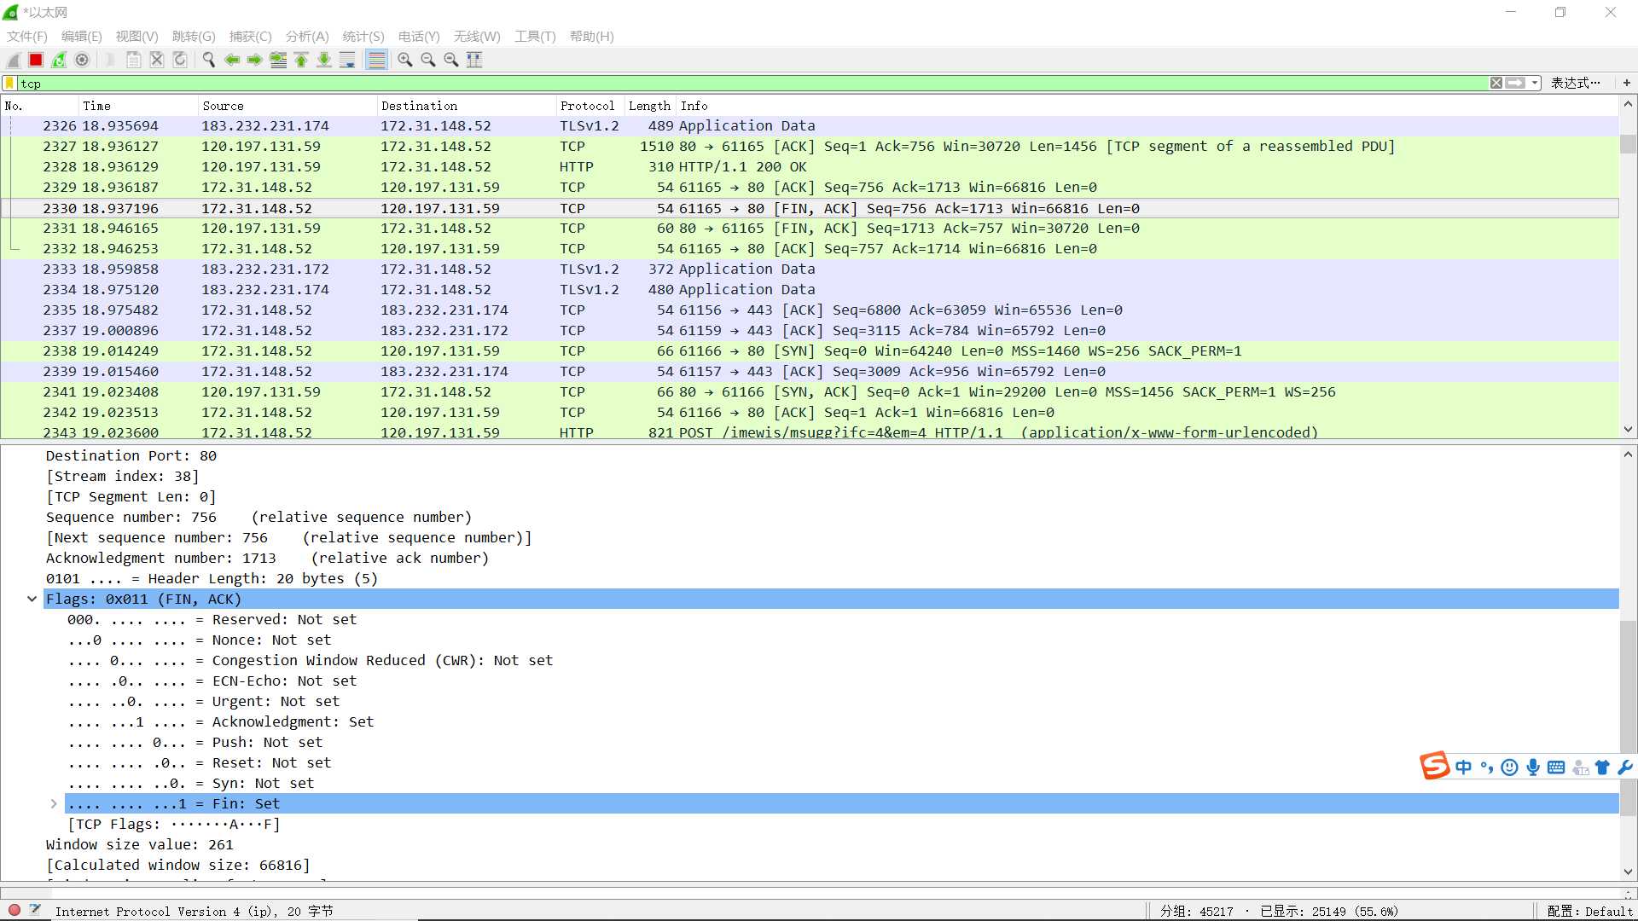Select packet 2343 POST /imewis/msugg row
The height and width of the screenshot is (921, 1638).
point(809,432)
